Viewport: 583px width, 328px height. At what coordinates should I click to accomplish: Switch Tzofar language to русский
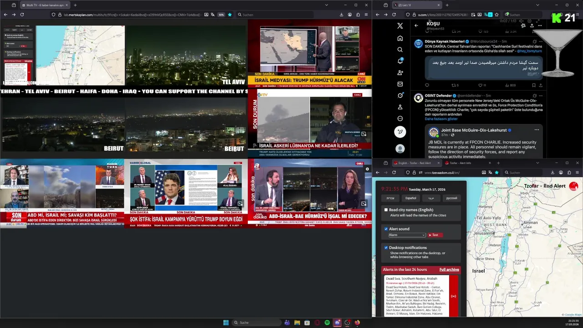point(451,198)
